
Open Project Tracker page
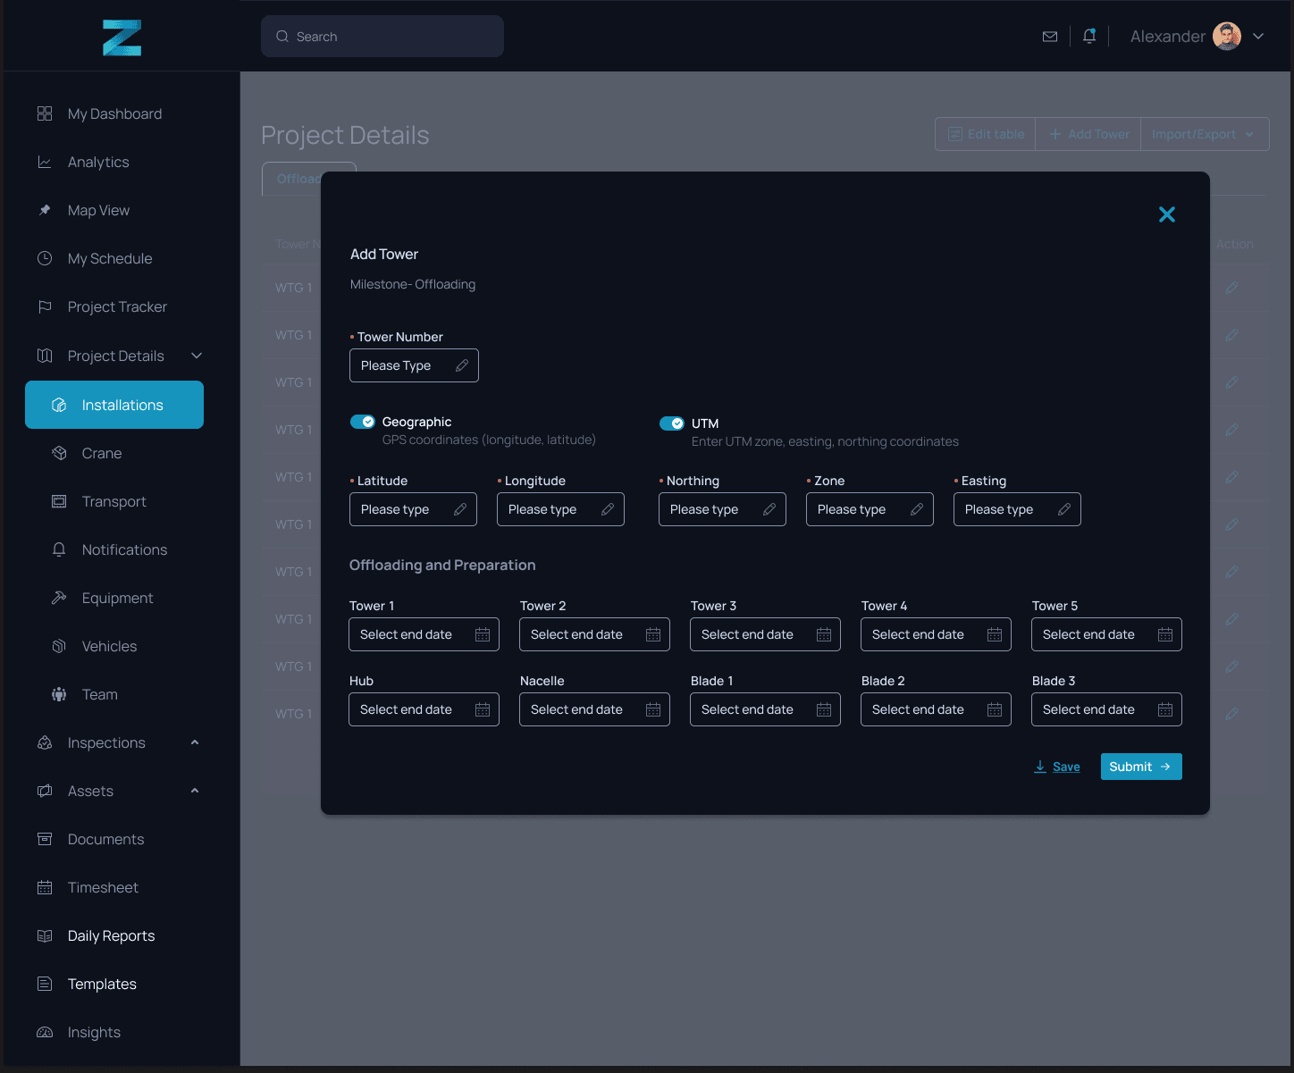pos(117,306)
